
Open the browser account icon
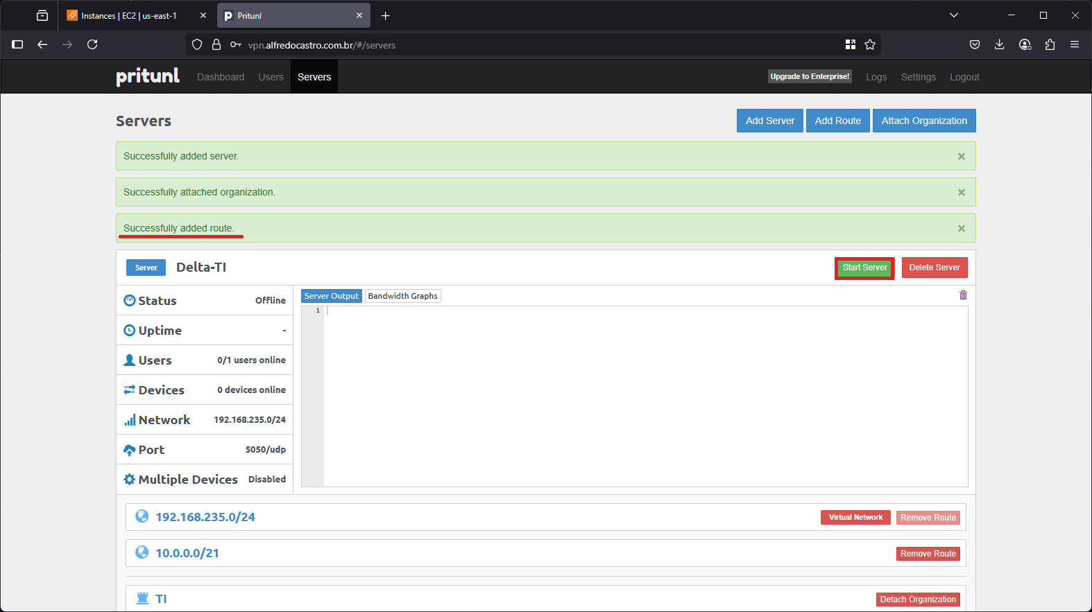[x=1025, y=44]
